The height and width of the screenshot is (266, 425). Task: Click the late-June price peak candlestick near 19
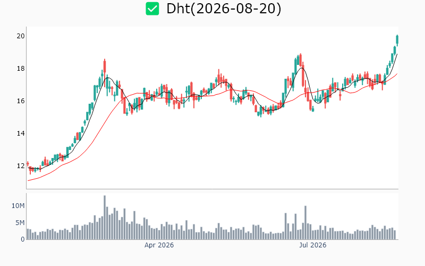[x=300, y=60]
